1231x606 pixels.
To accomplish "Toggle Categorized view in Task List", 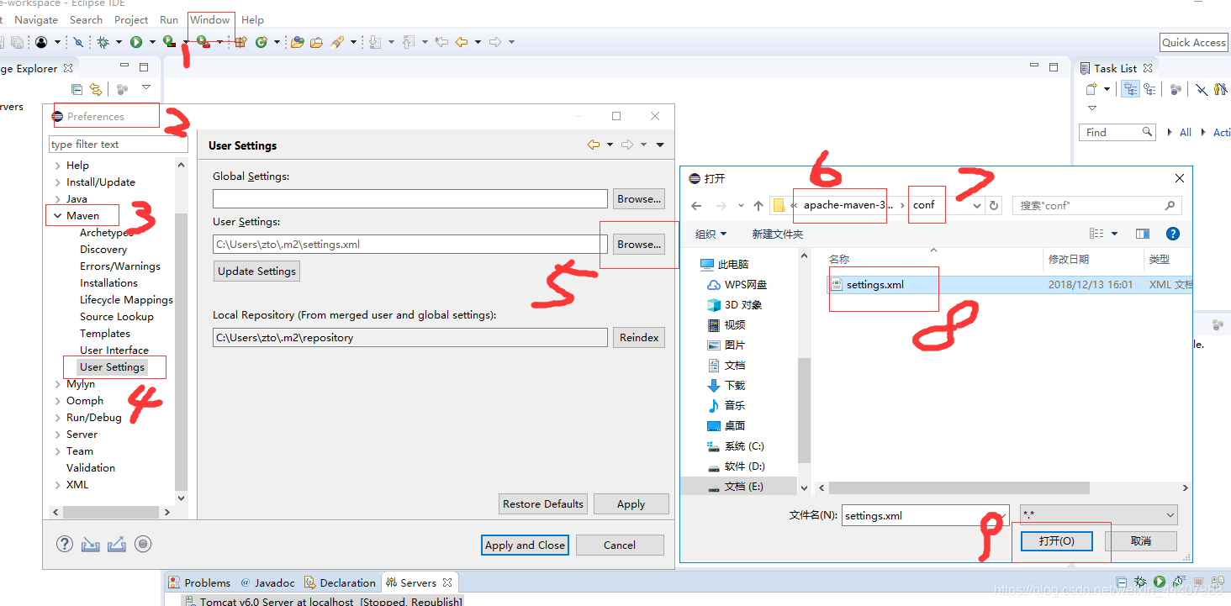I will pos(1130,89).
